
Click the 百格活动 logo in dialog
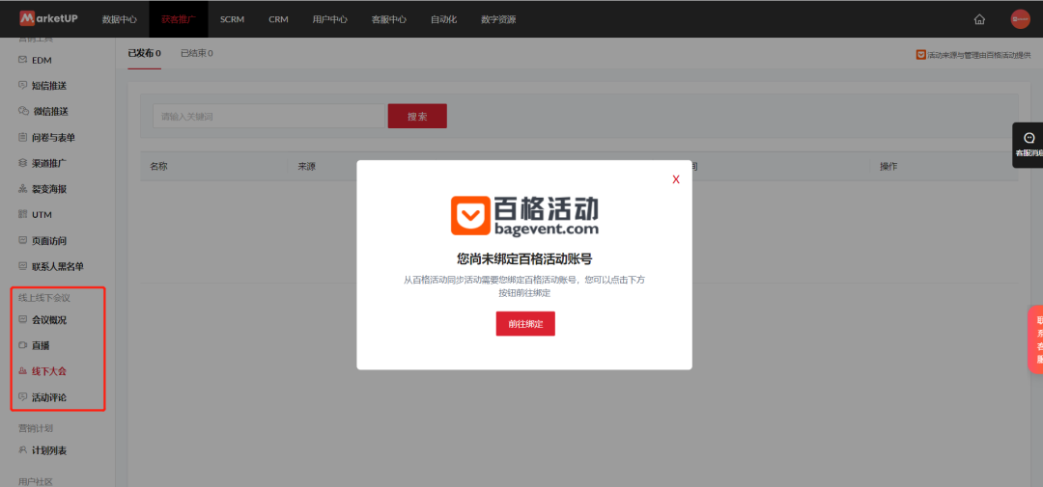click(x=524, y=215)
